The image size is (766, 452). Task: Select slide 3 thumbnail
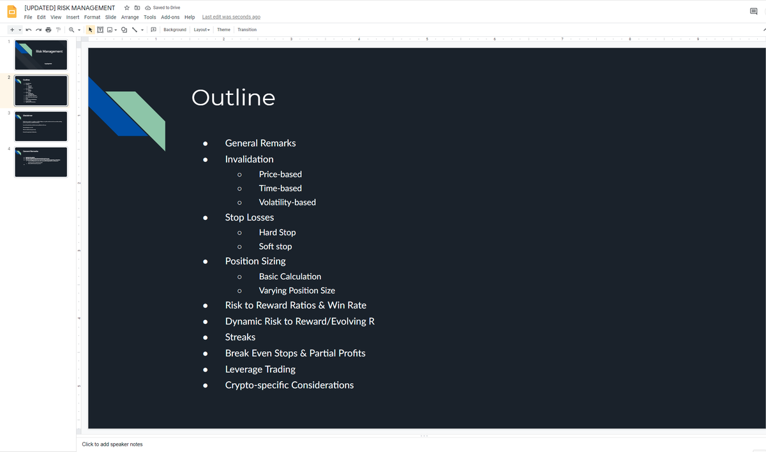tap(41, 126)
